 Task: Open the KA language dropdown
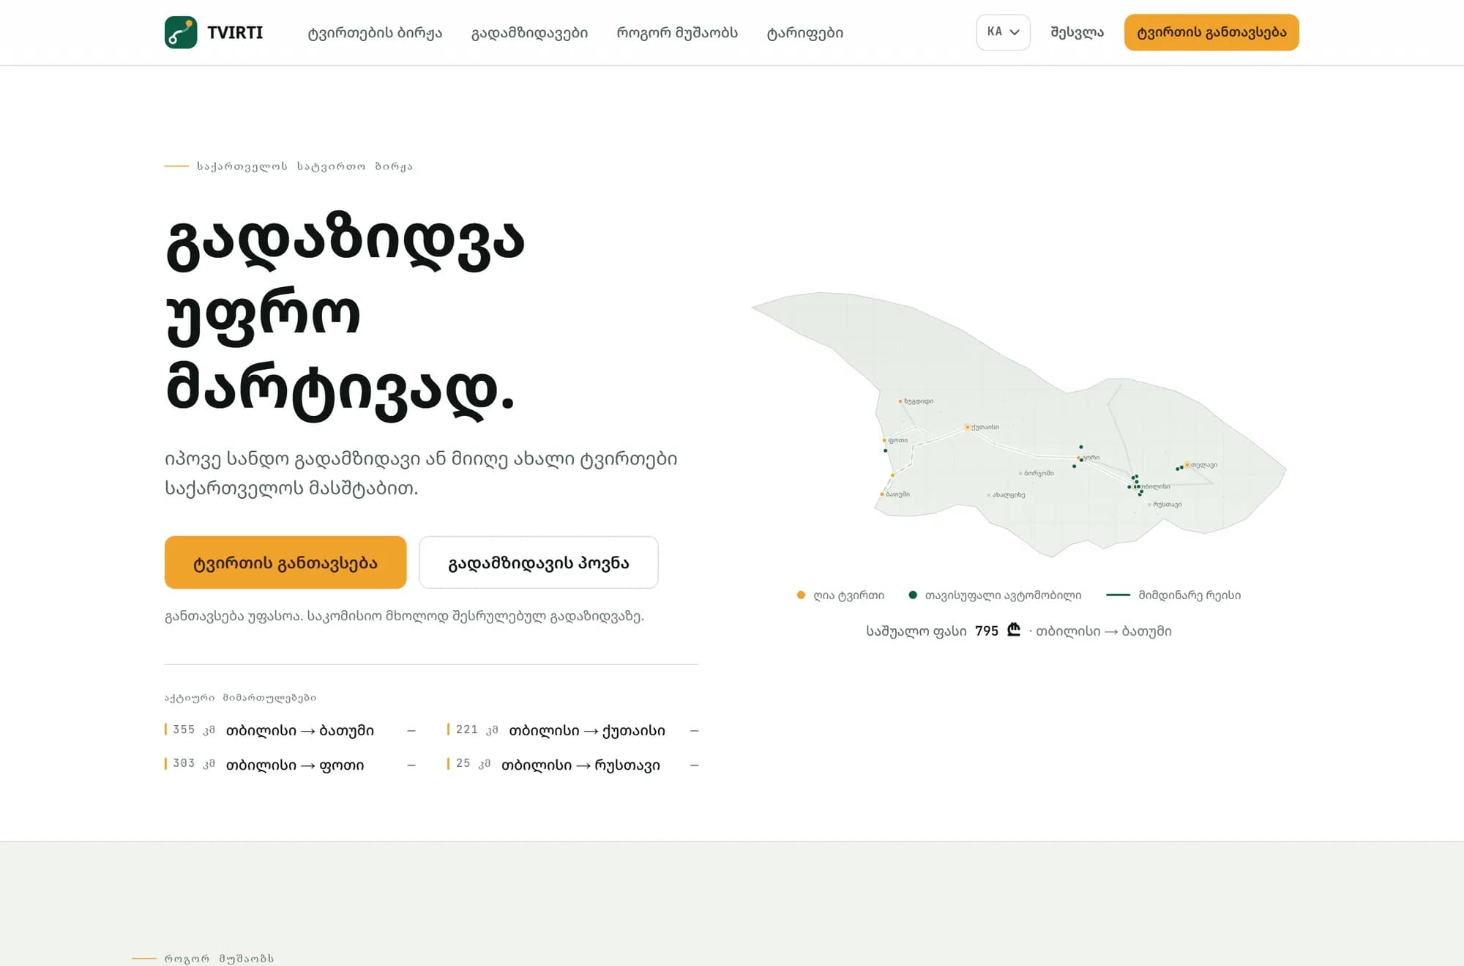point(1003,32)
